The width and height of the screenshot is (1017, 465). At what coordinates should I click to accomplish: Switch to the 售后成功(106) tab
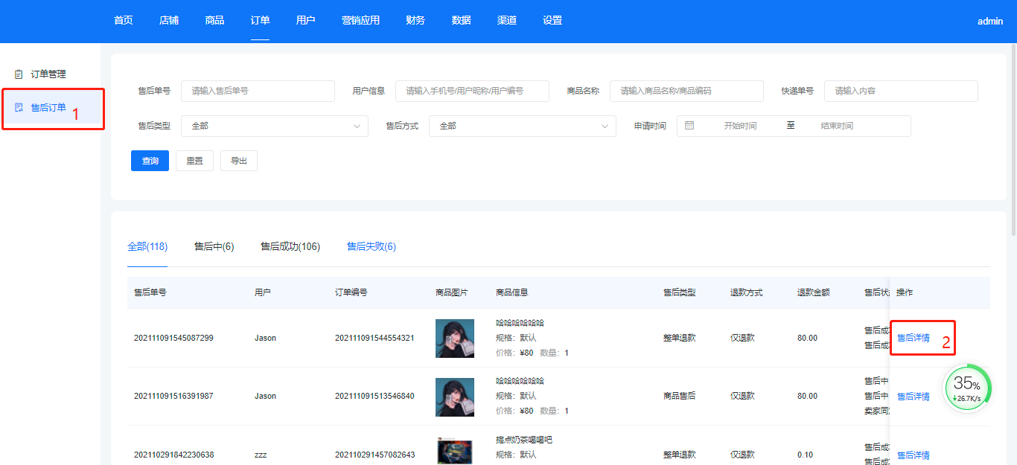click(x=290, y=246)
